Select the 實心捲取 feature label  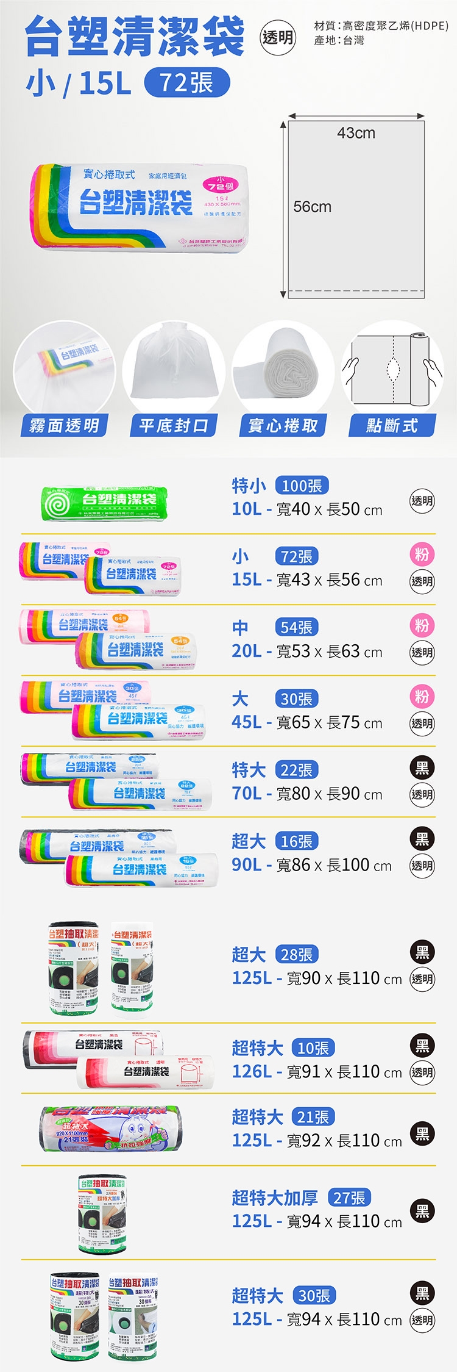[x=283, y=425]
